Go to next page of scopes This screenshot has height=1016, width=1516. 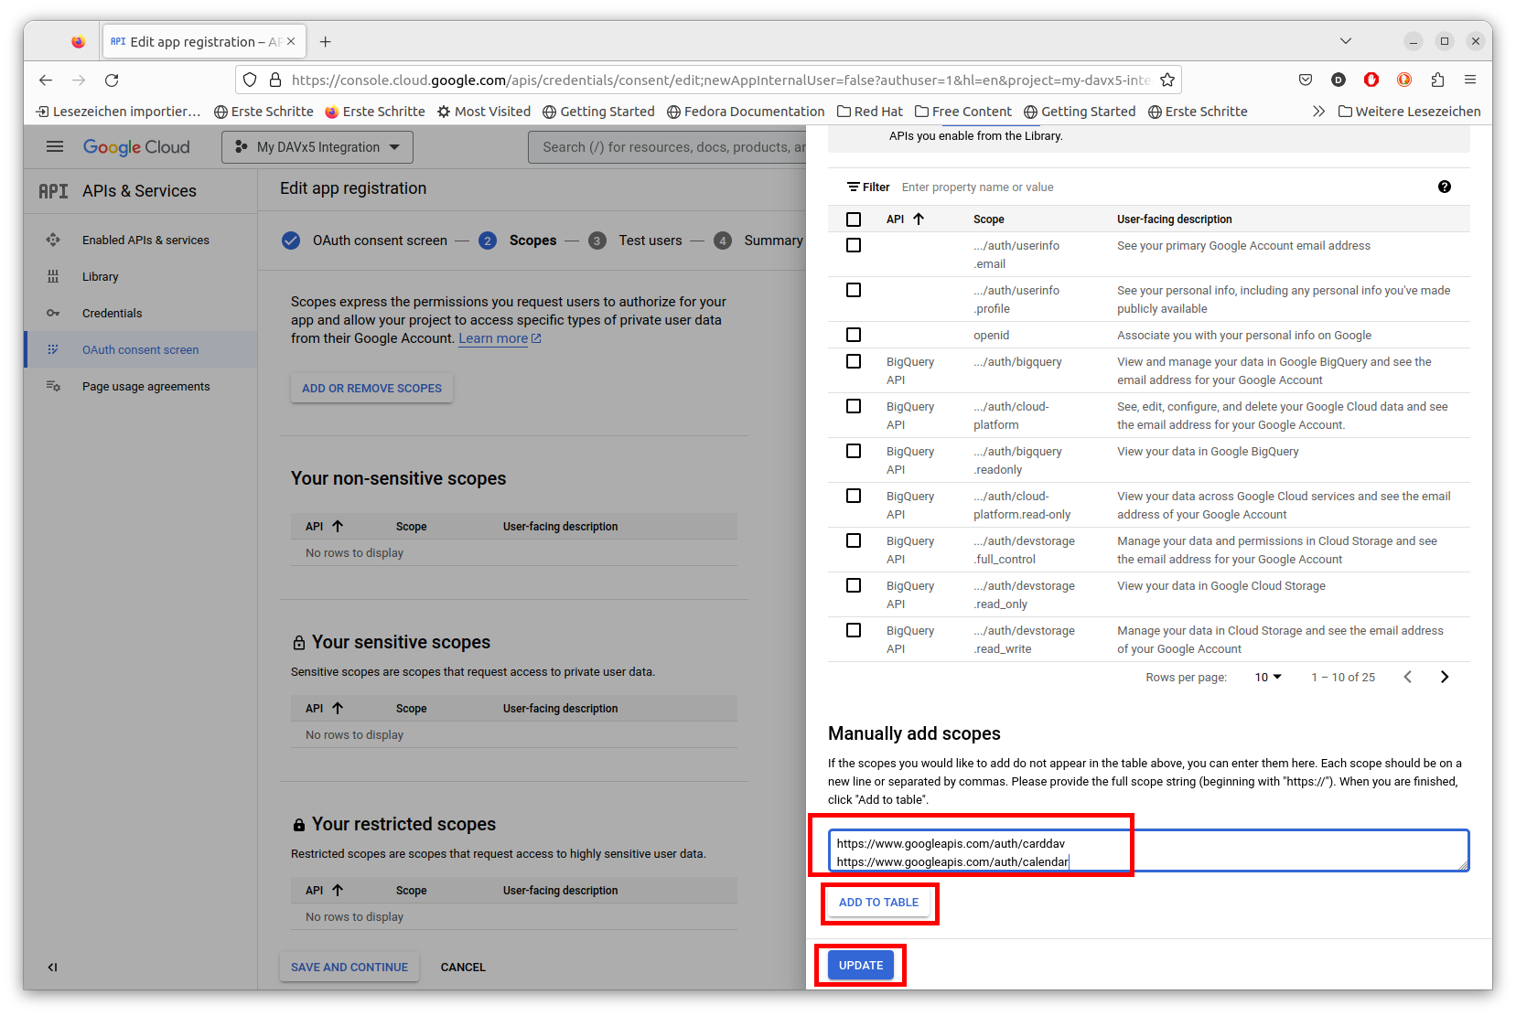pos(1445,677)
